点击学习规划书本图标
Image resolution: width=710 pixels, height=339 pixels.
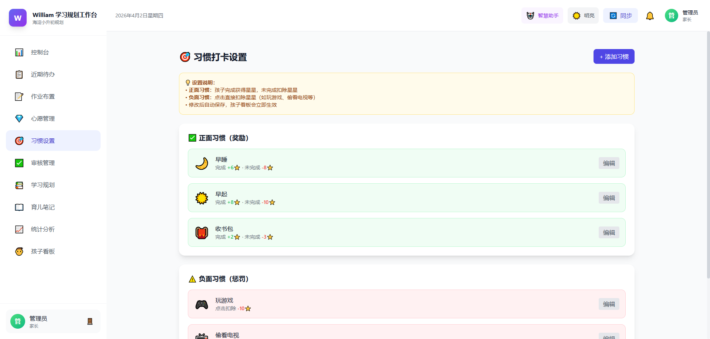(x=19, y=185)
